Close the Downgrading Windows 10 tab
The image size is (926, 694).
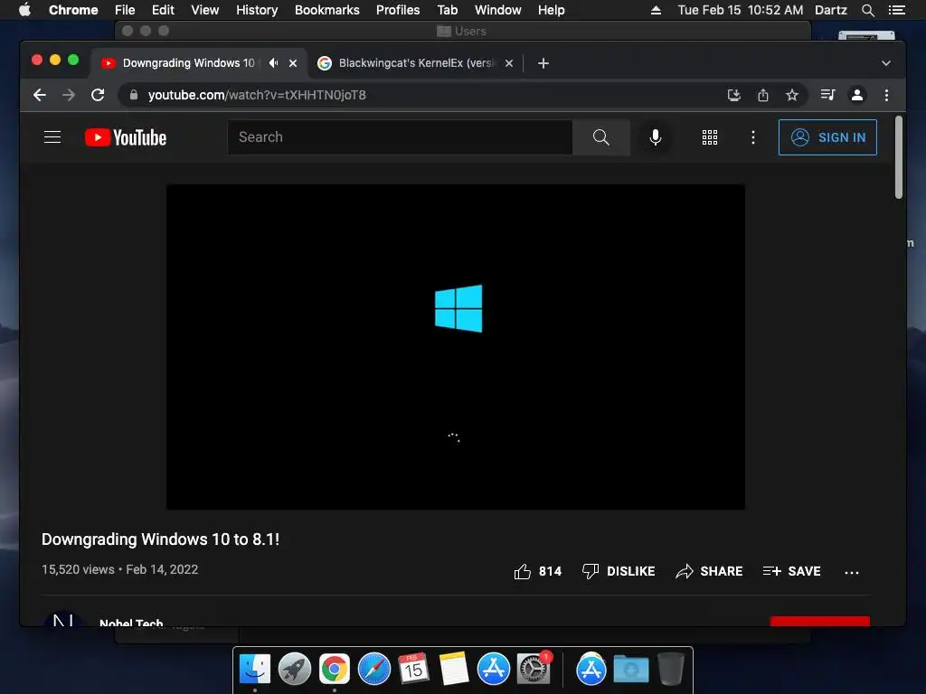click(293, 63)
